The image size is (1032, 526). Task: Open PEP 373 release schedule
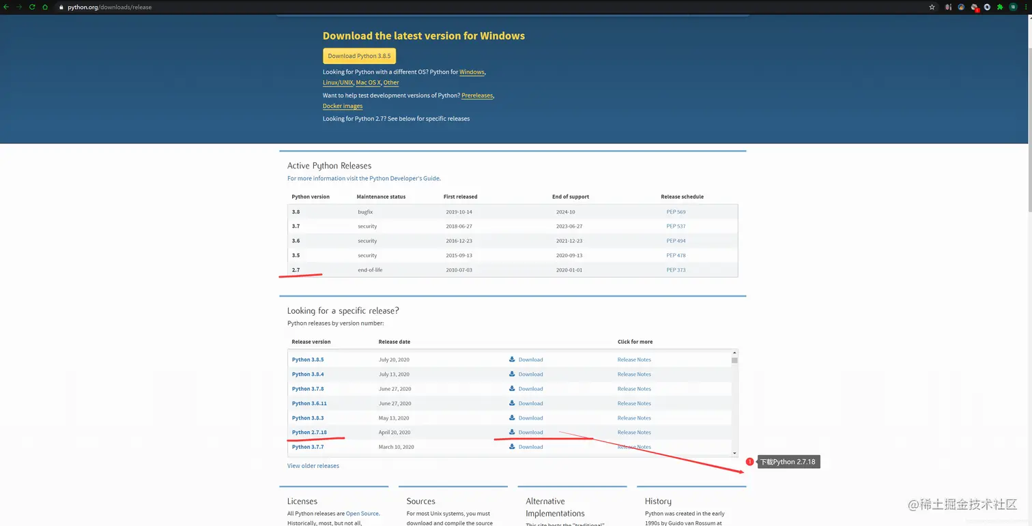click(676, 270)
